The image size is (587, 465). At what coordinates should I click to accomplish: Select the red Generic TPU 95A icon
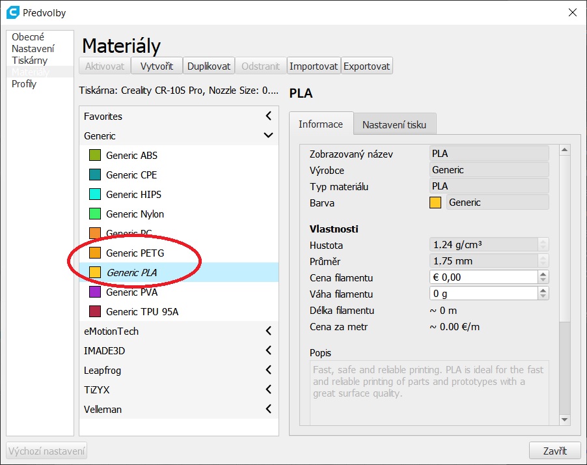(x=94, y=312)
